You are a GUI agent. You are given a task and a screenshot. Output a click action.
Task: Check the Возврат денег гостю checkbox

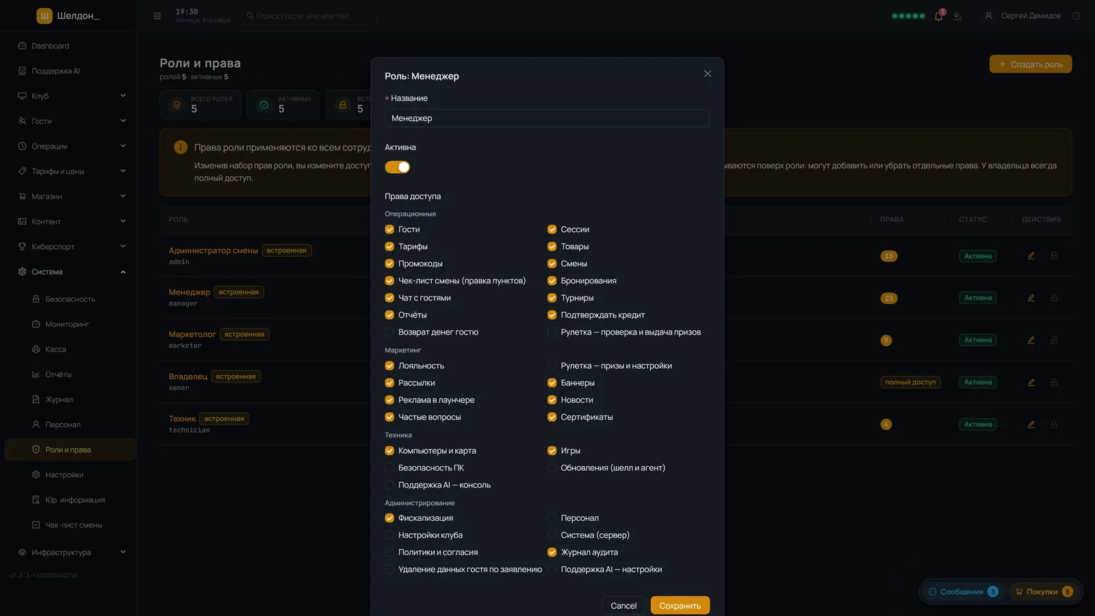click(389, 332)
